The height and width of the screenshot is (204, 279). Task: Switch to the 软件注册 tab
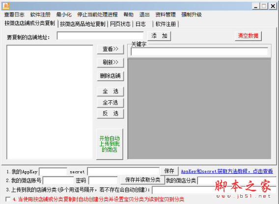[166, 24]
